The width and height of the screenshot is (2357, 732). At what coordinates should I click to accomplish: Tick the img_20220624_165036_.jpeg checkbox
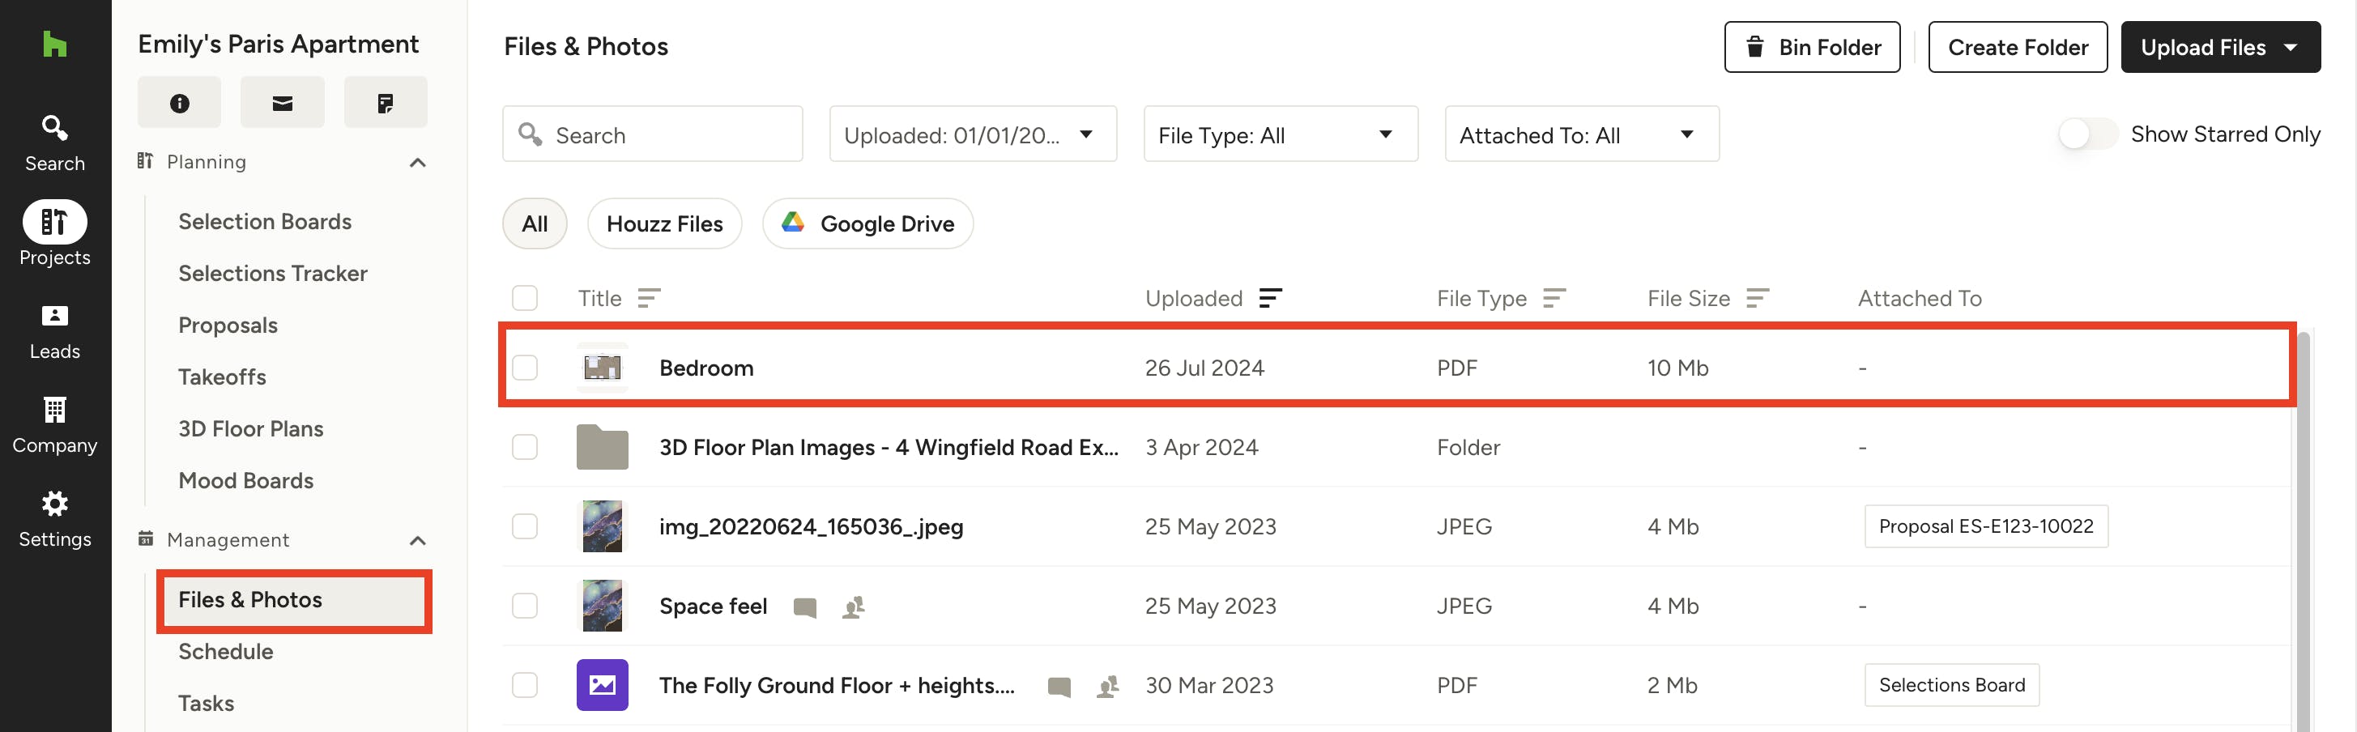coord(525,527)
